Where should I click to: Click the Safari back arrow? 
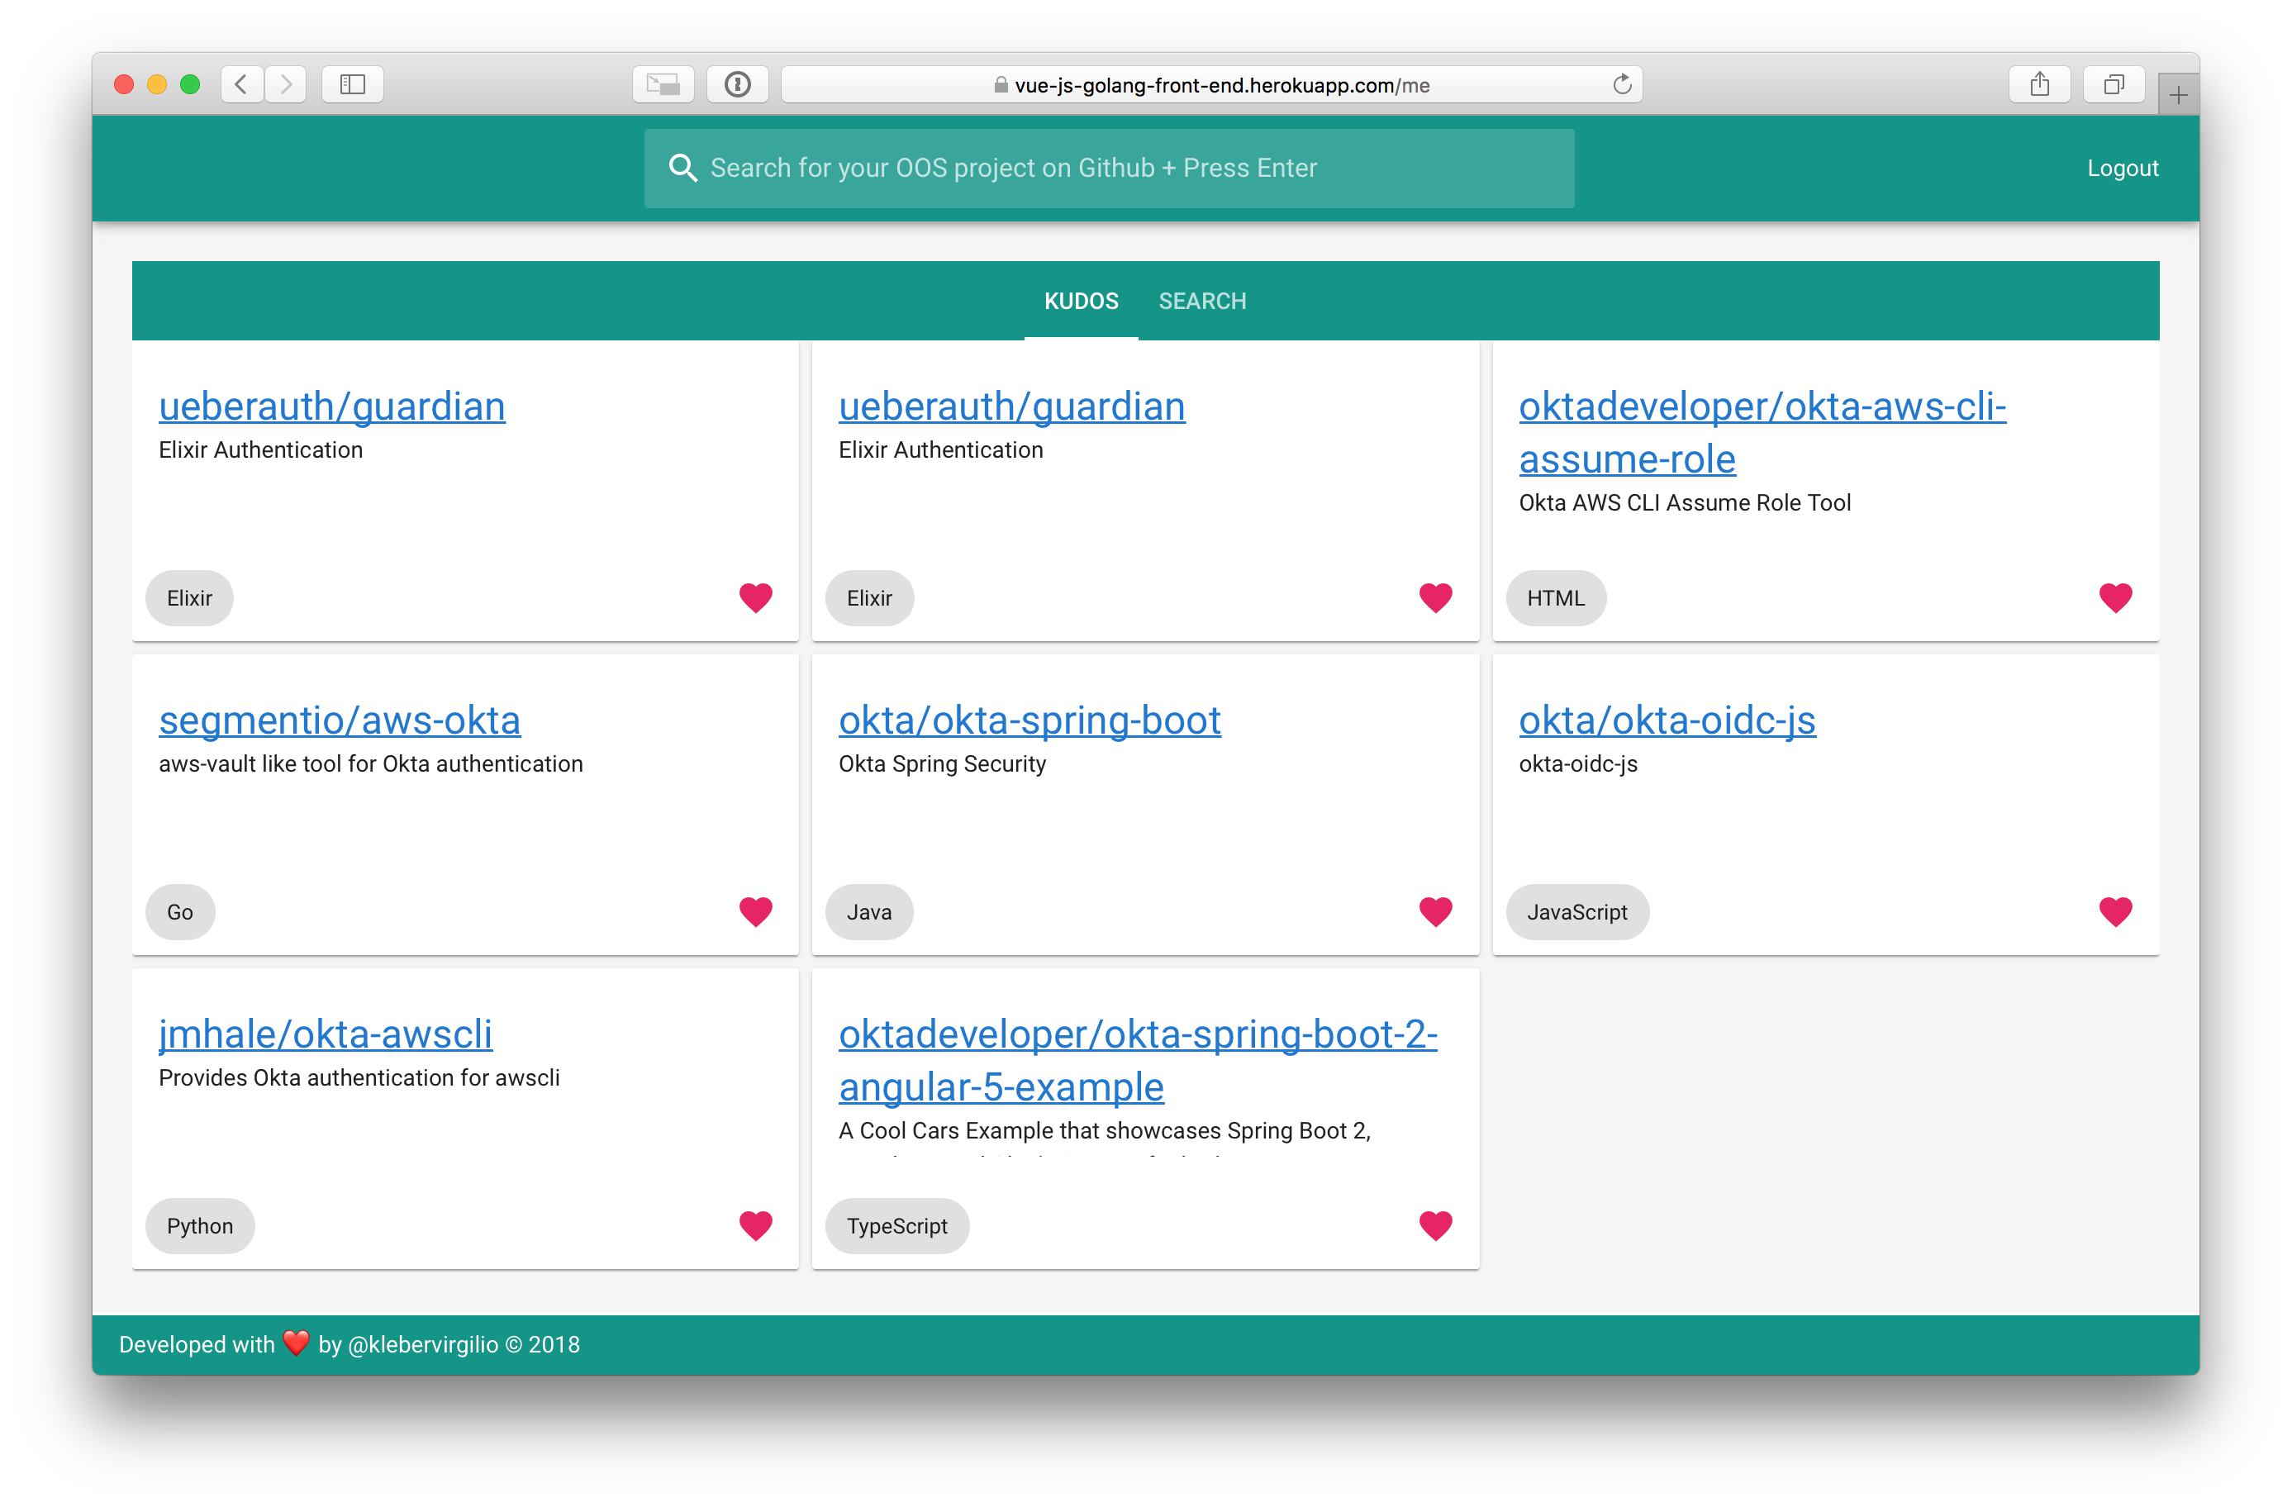(242, 85)
